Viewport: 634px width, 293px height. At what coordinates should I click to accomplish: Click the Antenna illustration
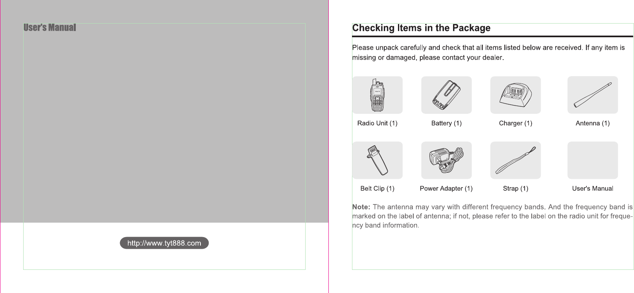593,95
